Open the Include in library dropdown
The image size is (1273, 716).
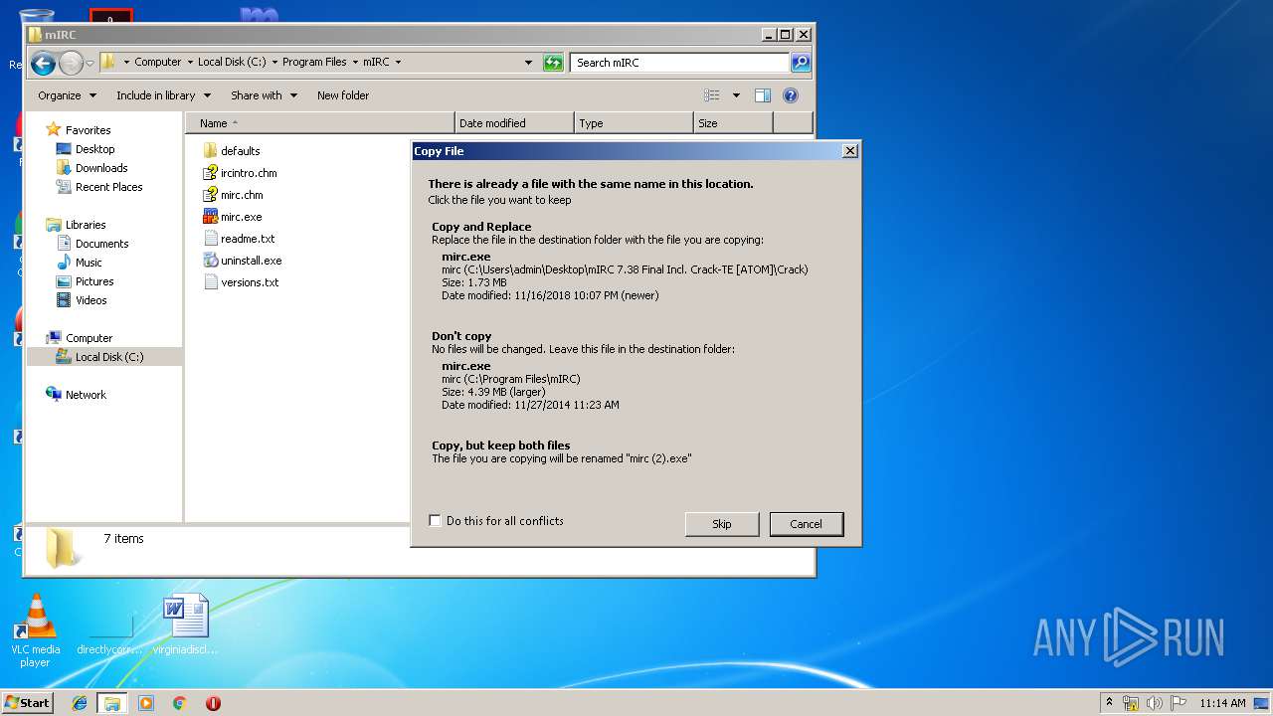point(164,95)
